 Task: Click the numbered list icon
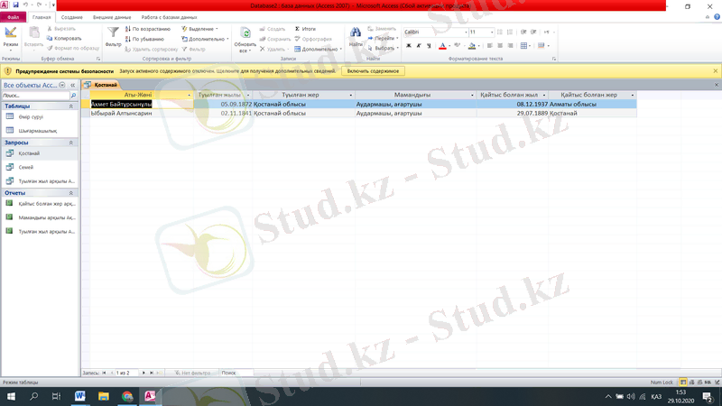tap(510, 32)
